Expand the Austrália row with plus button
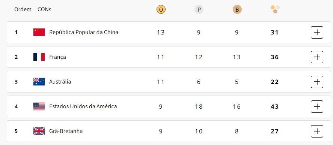This screenshot has height=145, width=333. pos(317,82)
